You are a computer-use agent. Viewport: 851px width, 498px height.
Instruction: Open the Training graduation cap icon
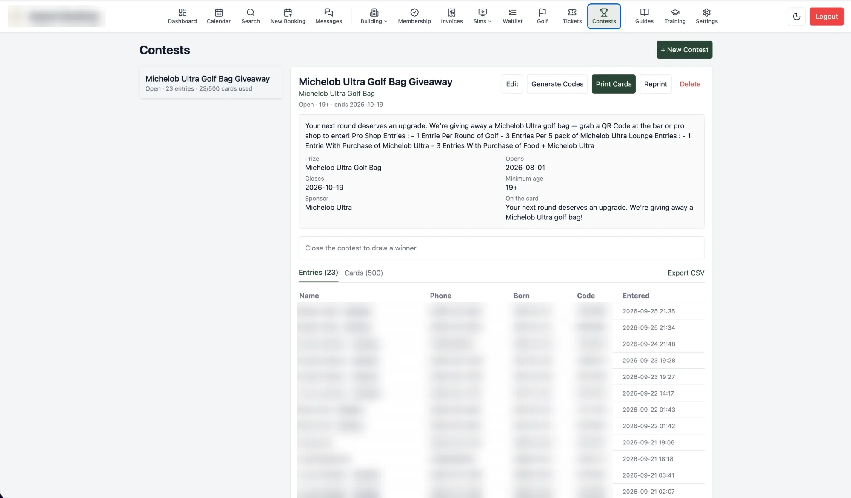(675, 12)
